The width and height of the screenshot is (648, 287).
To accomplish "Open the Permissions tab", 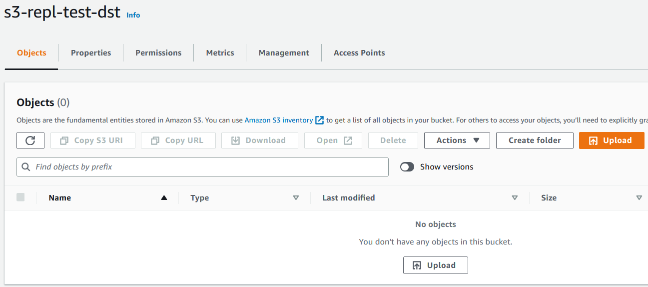I will 158,53.
